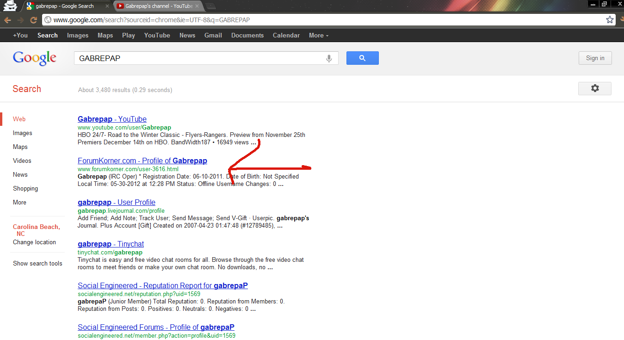
Task: Click the microphone voice search icon
Action: [329, 58]
